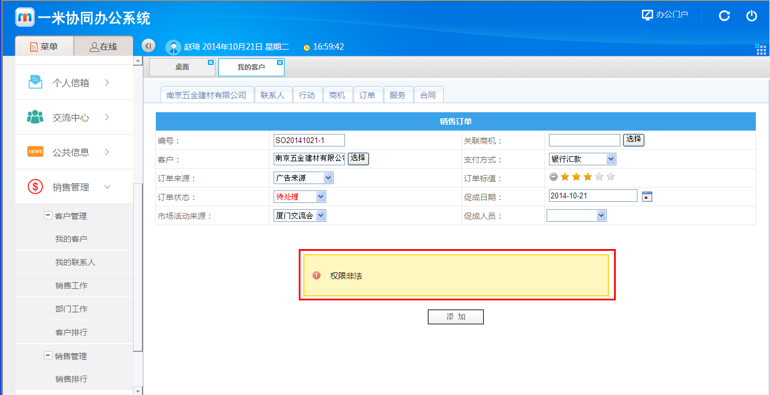Image resolution: width=770 pixels, height=395 pixels.
Task: Click the error icon in 权限非法 message
Action: pos(316,275)
